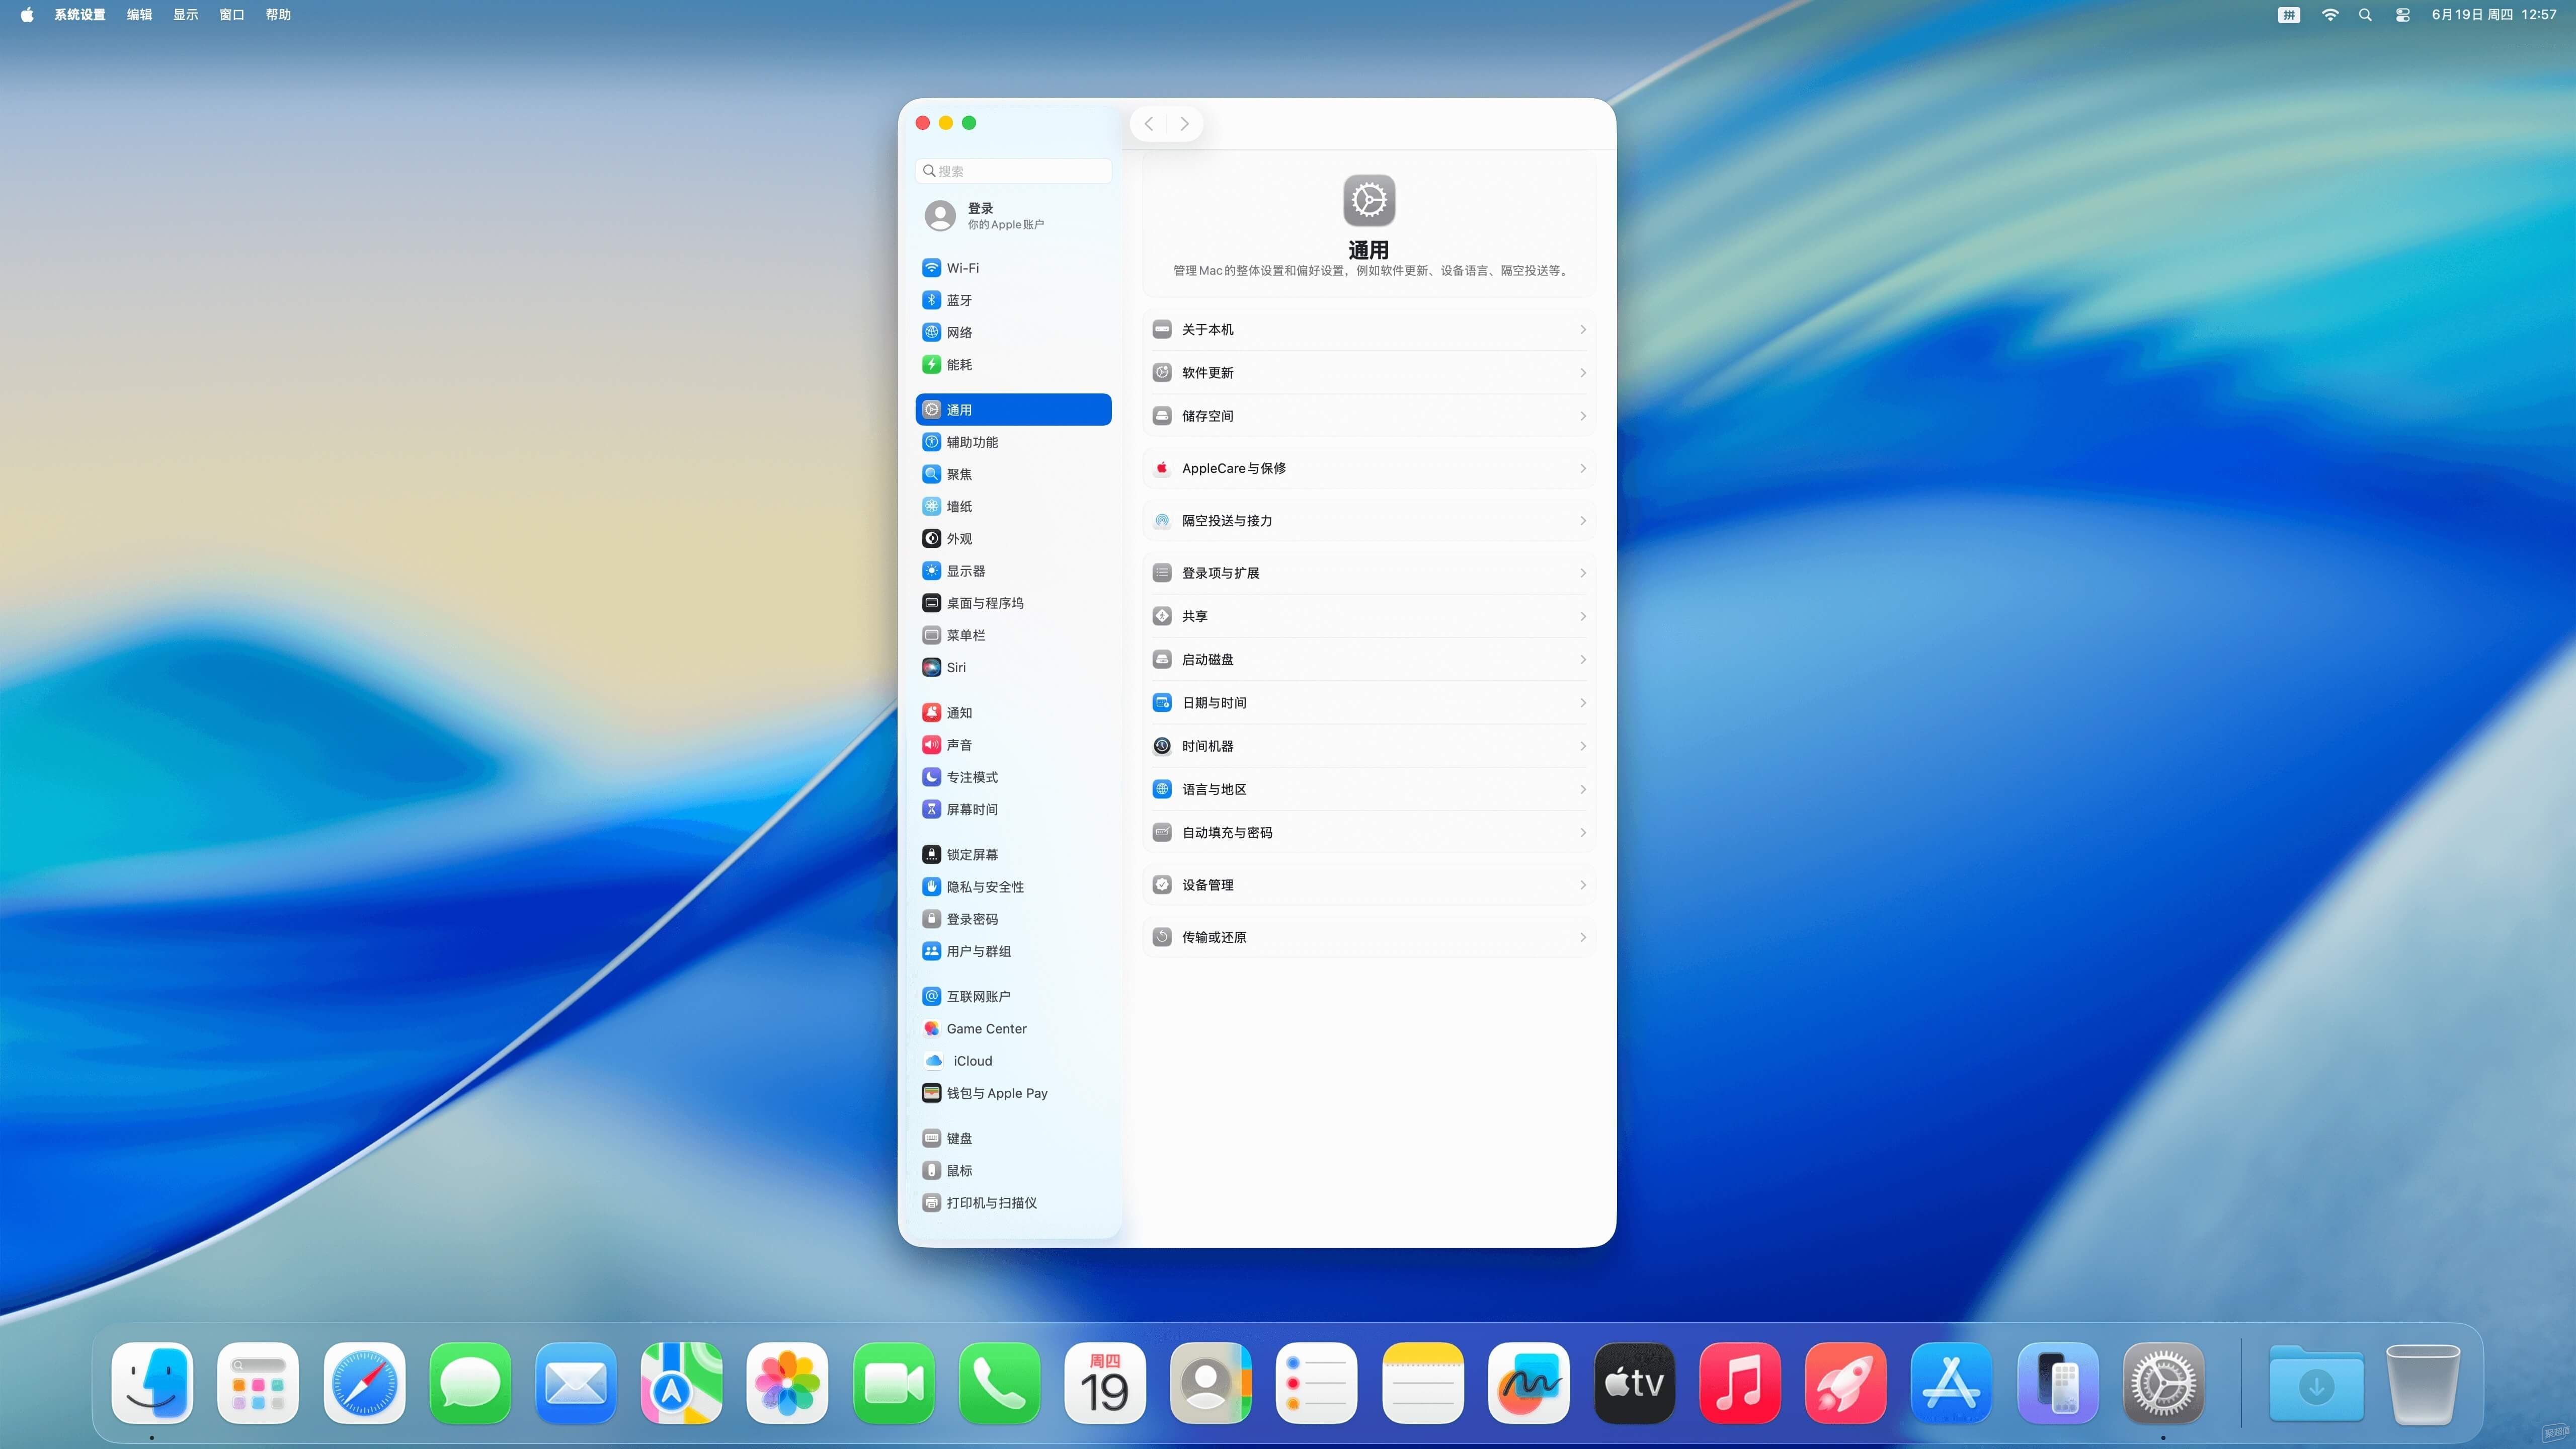
Task: Open 键盘 keyboard settings
Action: tap(1012, 1138)
